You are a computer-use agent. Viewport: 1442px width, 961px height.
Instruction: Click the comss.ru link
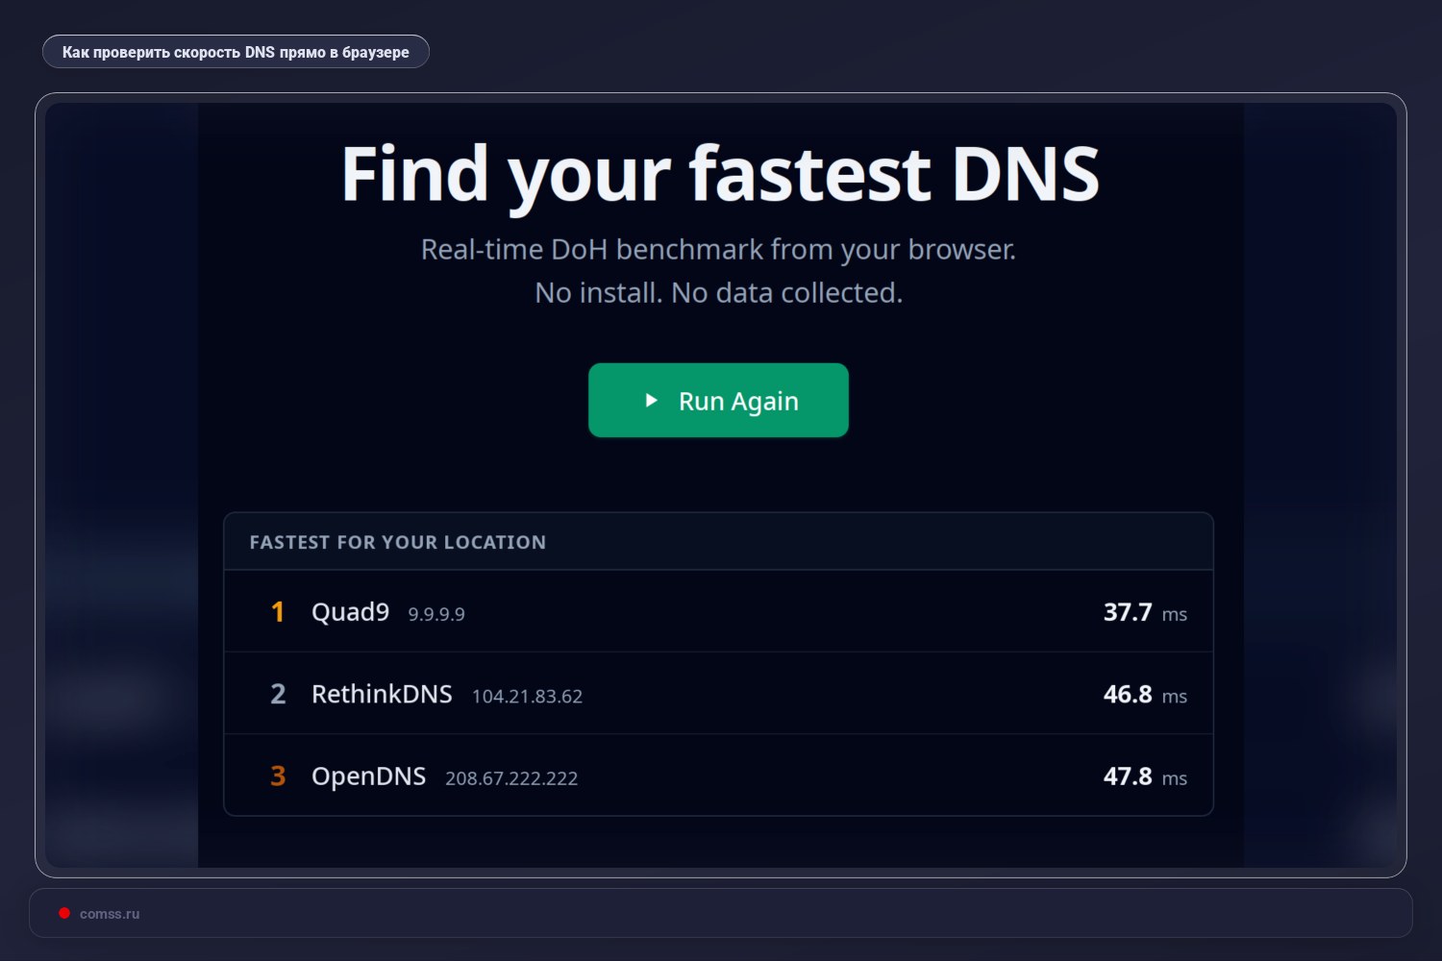point(110,913)
